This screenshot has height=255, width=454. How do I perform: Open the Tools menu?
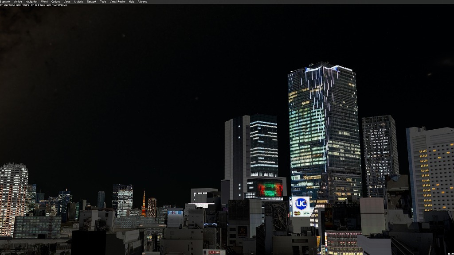click(x=103, y=2)
